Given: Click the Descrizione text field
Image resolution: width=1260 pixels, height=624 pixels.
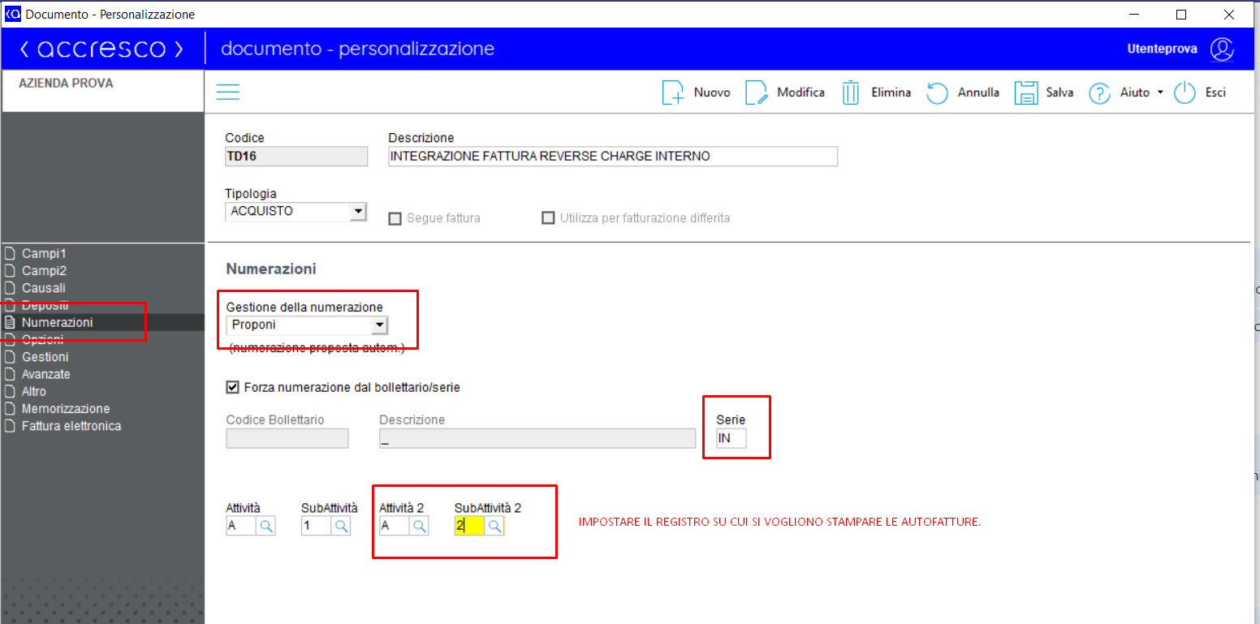Looking at the screenshot, I should pos(613,156).
